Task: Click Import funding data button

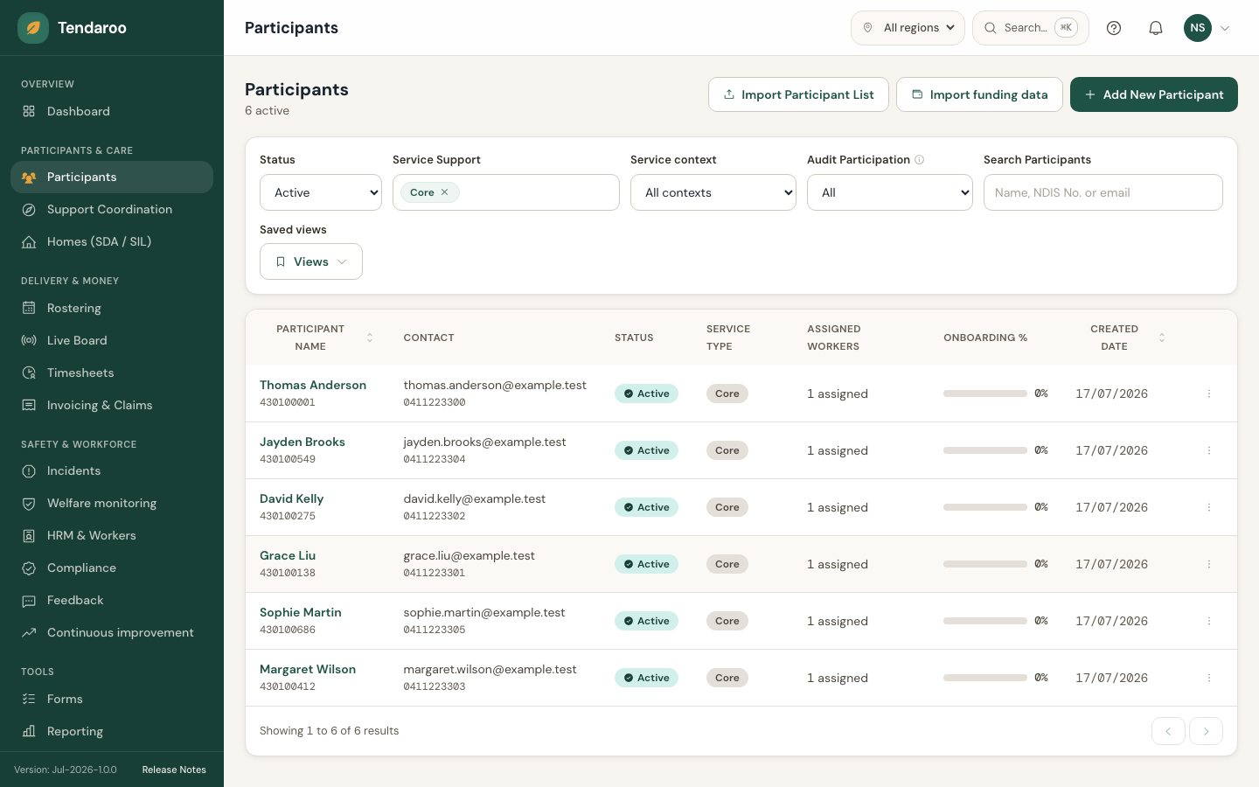Action: pyautogui.click(x=979, y=94)
